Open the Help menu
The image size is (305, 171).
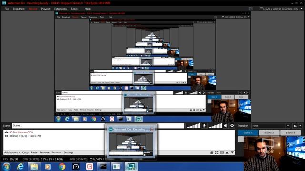tap(88, 9)
